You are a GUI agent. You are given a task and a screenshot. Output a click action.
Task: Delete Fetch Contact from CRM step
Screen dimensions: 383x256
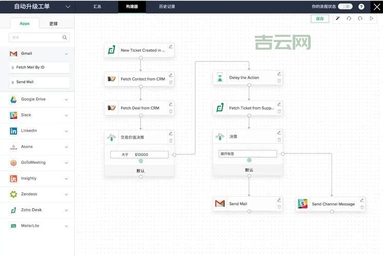(x=171, y=82)
